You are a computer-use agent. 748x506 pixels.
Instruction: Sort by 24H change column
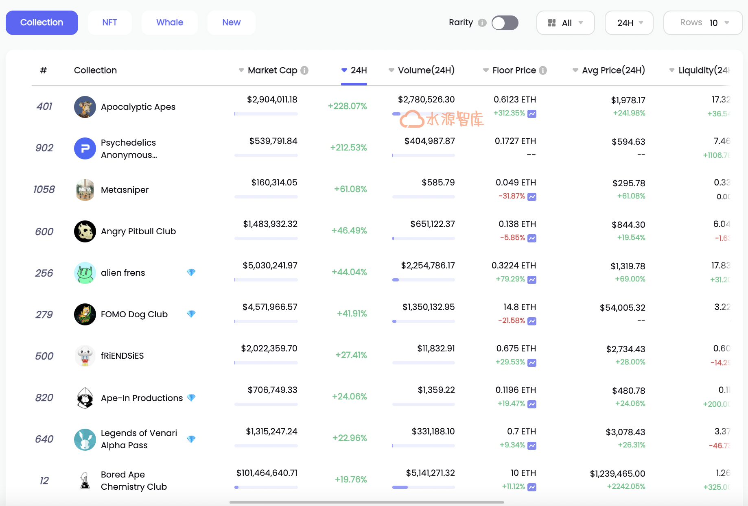354,70
